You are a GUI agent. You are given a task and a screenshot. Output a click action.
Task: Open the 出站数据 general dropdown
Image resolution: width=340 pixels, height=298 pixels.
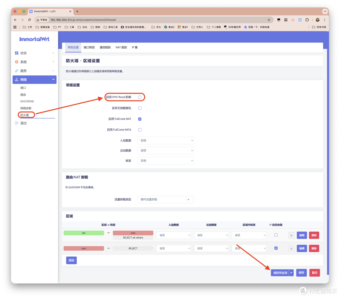point(166,150)
